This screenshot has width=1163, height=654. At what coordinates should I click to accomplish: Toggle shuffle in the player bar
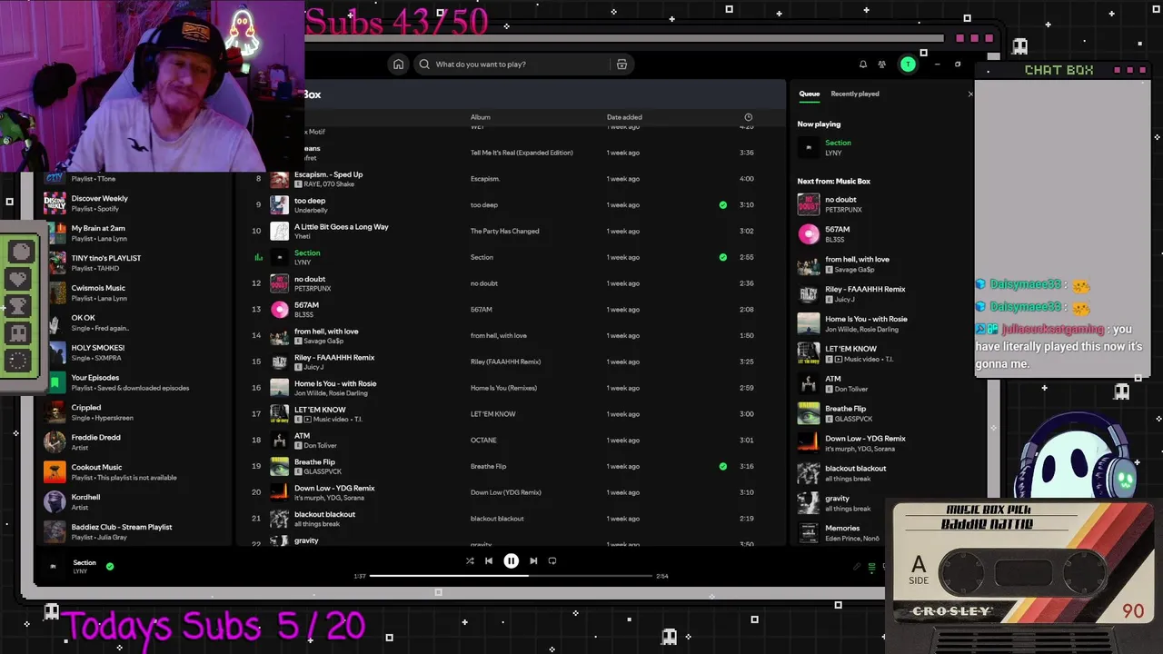(x=470, y=561)
